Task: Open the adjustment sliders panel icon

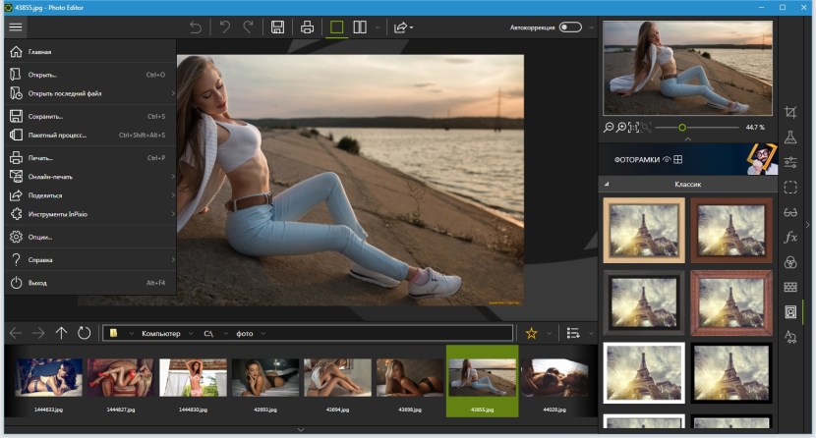Action: tap(790, 162)
